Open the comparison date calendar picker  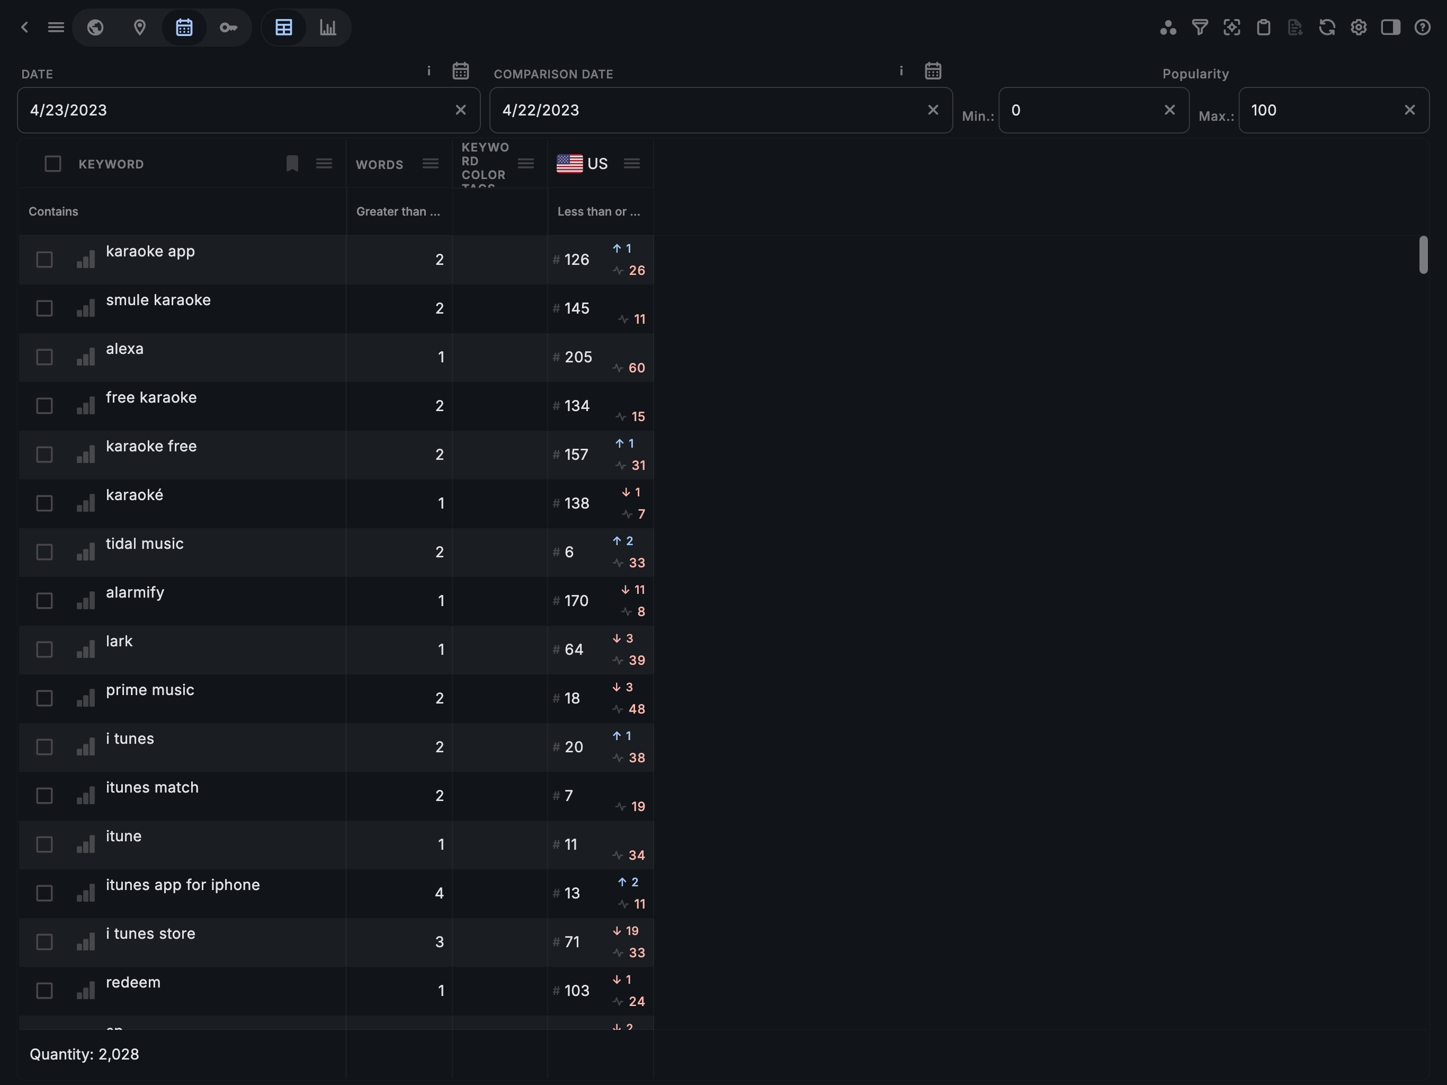coord(933,70)
